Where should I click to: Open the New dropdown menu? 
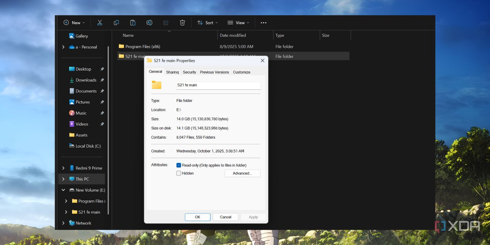[x=74, y=23]
